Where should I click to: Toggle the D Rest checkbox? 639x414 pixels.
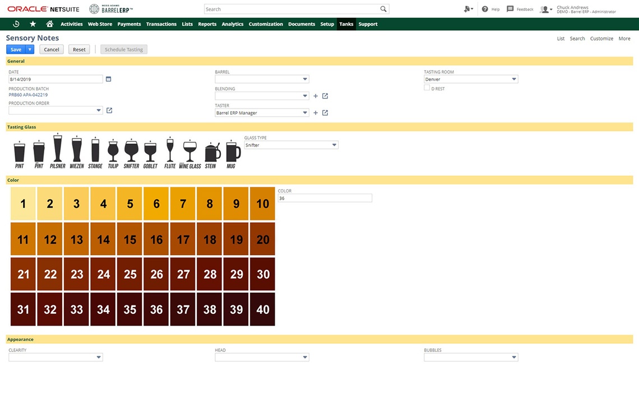pos(427,88)
